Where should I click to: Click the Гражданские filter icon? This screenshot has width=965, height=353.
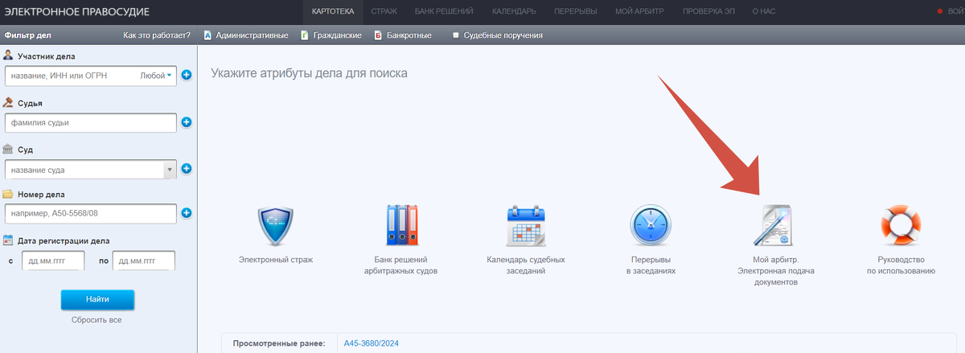click(305, 35)
